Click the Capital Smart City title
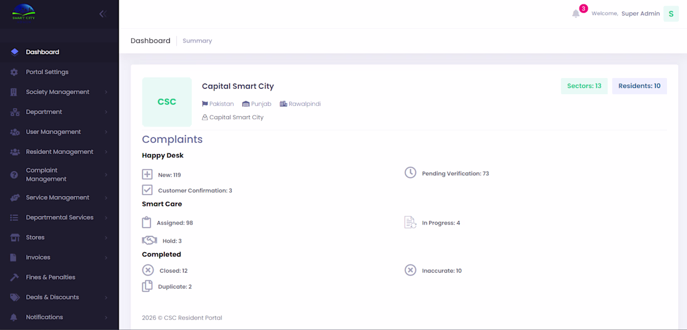The image size is (687, 330). click(238, 86)
